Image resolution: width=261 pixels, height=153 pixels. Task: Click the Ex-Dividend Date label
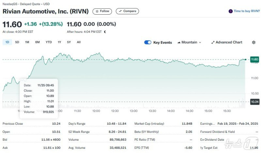(212, 140)
